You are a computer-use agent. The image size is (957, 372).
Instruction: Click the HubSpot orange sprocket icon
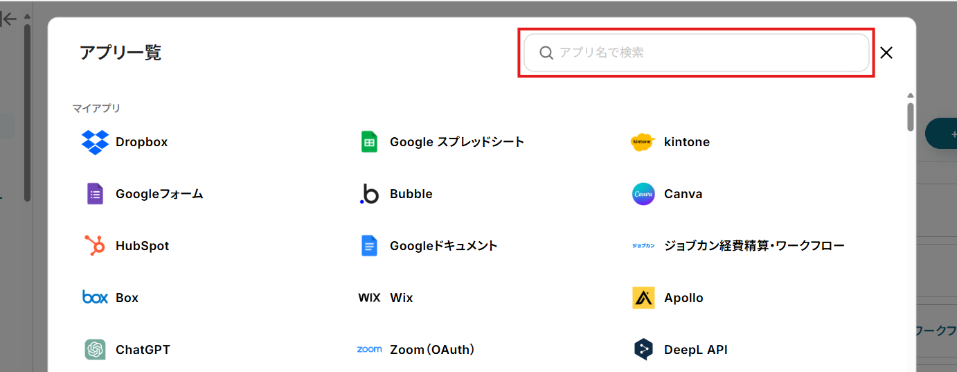pos(95,246)
